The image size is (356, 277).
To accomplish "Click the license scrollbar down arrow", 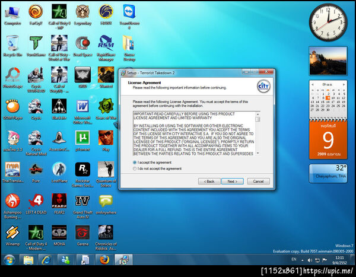I will pyautogui.click(x=258, y=153).
